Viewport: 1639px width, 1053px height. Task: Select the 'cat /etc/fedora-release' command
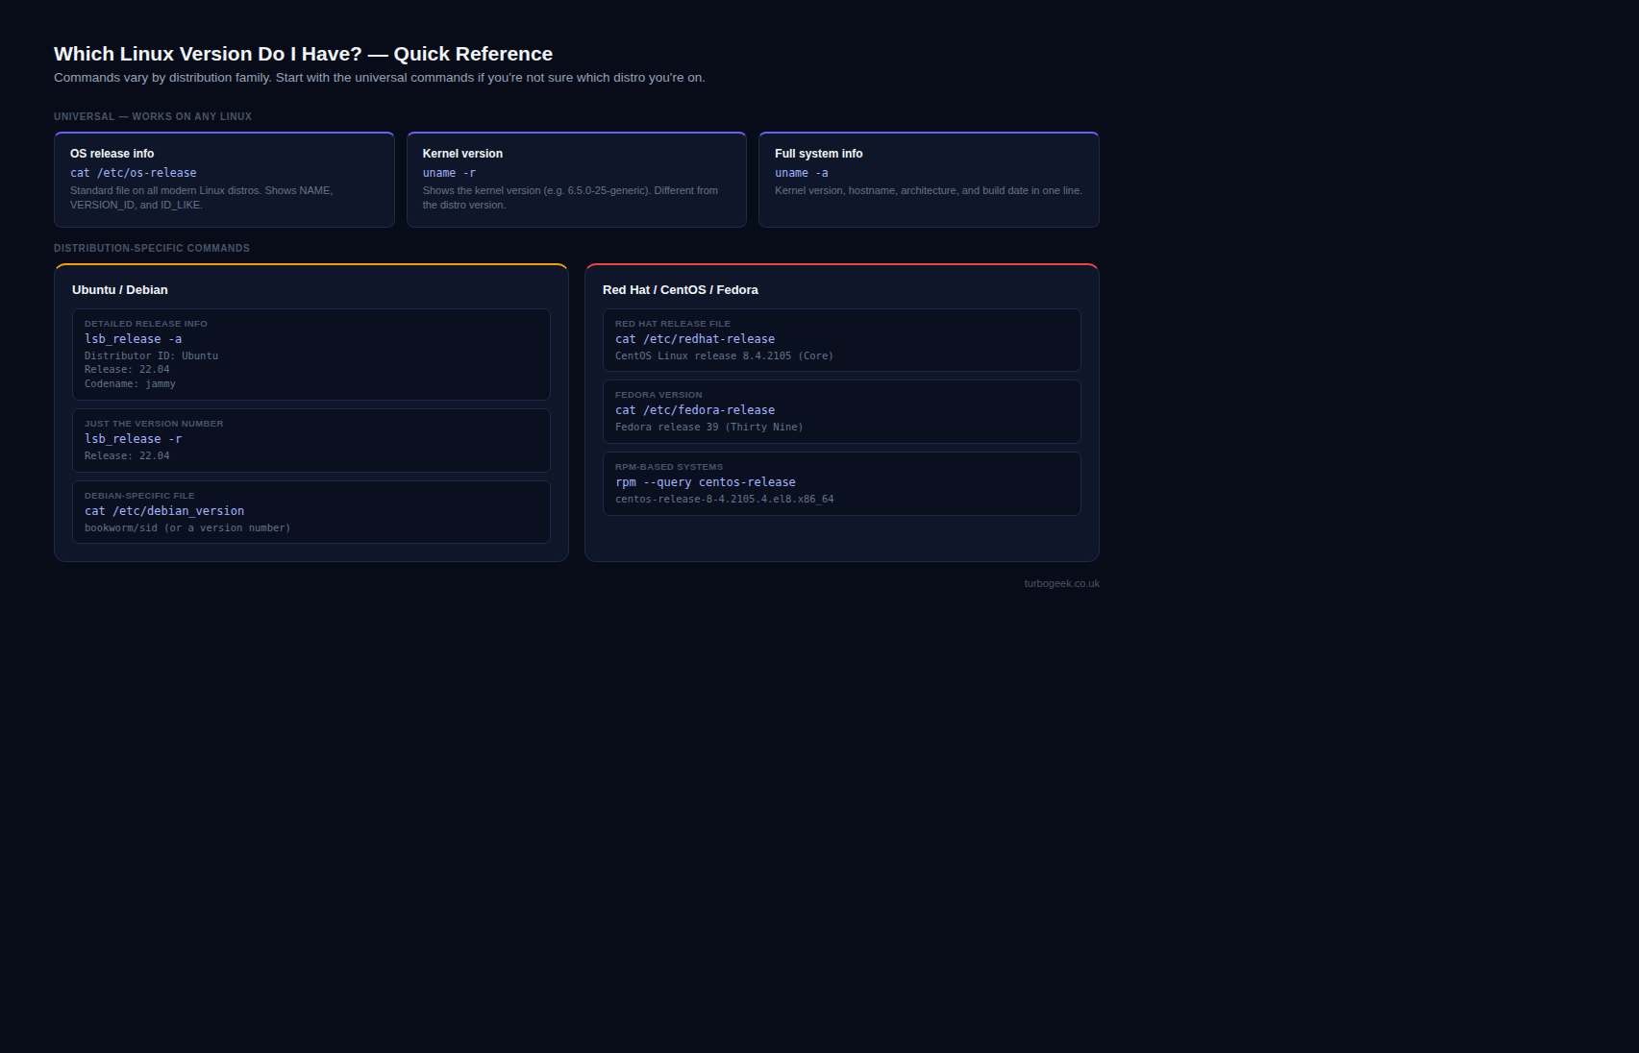click(695, 410)
